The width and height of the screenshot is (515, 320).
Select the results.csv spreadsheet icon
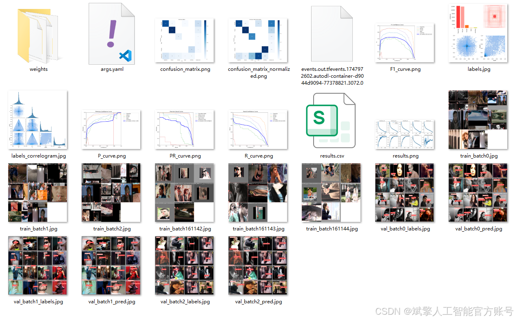pyautogui.click(x=331, y=120)
